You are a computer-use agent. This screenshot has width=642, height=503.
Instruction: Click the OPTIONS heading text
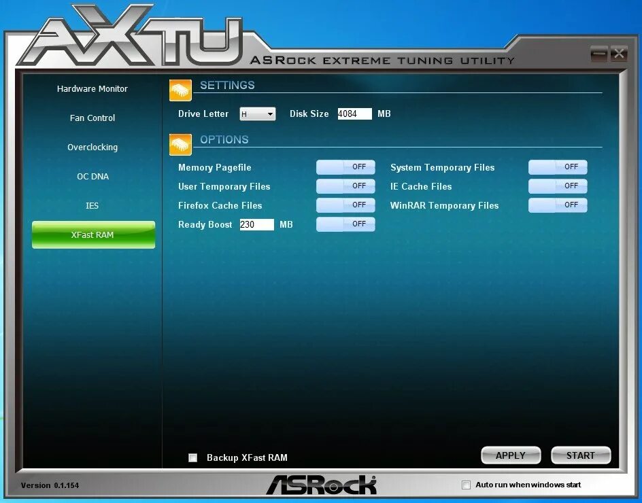[224, 139]
